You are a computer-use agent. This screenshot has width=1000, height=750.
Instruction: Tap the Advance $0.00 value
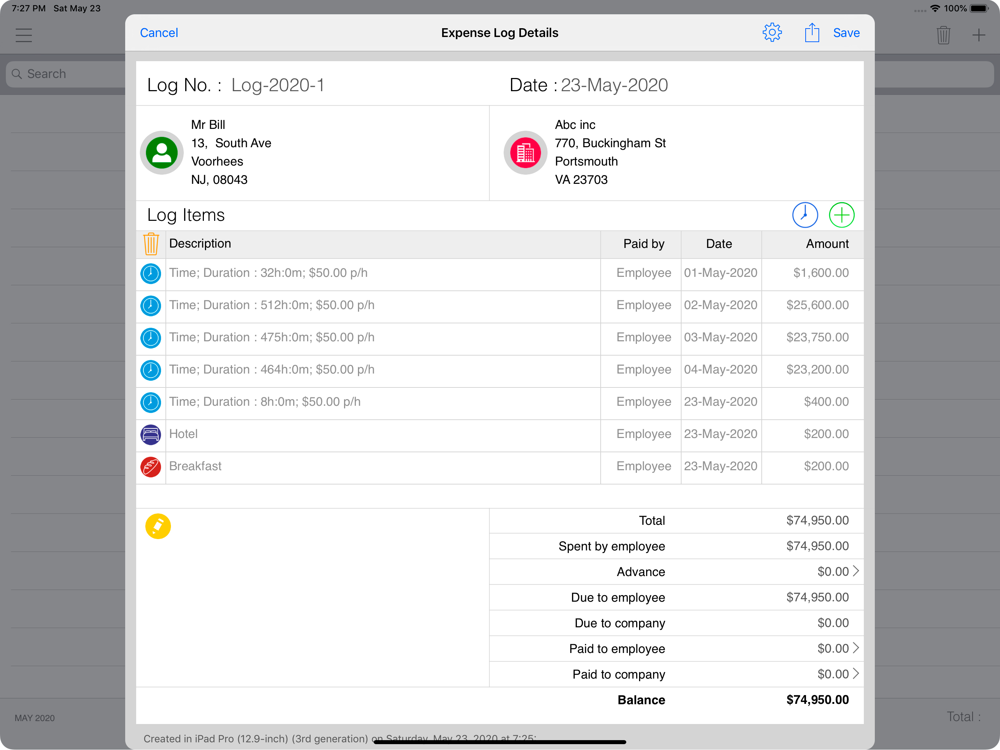[x=833, y=571]
